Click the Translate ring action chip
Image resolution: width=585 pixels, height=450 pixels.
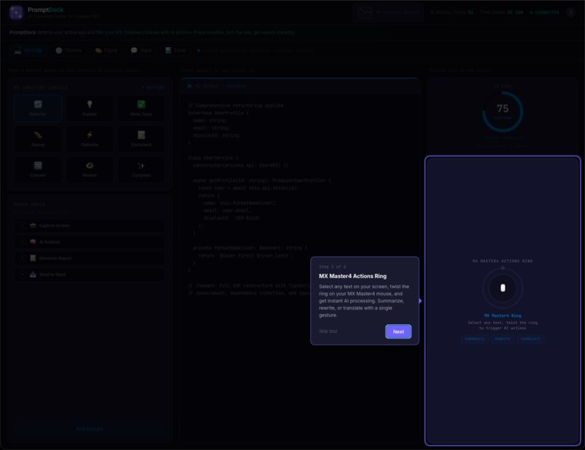(x=530, y=338)
